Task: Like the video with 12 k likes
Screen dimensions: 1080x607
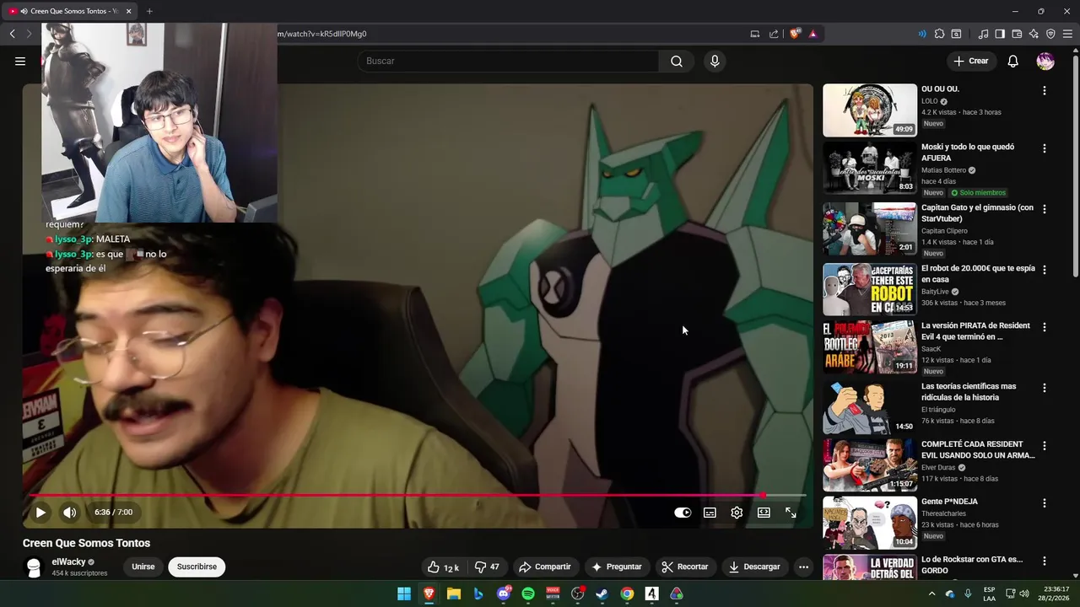Action: [x=443, y=567]
